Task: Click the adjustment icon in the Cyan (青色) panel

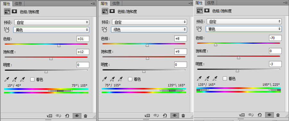Action: pos(200,11)
